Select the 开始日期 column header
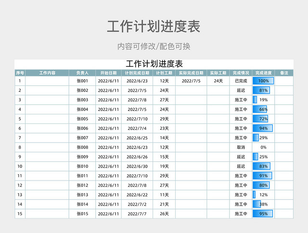Screen dimensions: 308x233 click(108, 73)
